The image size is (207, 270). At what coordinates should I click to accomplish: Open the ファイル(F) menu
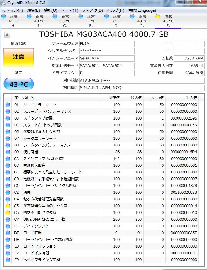(x=13, y=10)
